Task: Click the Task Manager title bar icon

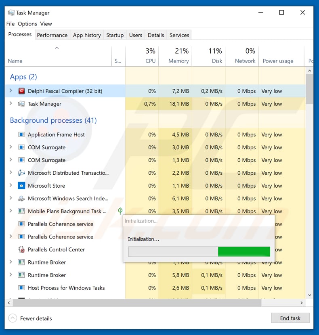Action: (x=11, y=13)
